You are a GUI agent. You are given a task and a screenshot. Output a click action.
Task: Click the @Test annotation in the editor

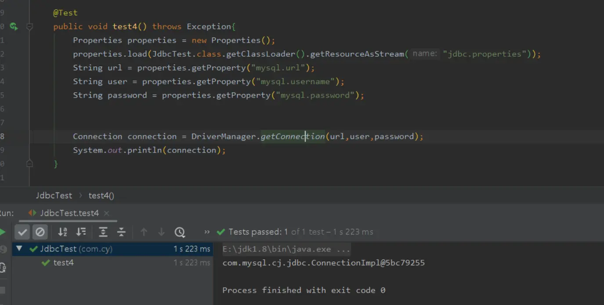[x=65, y=13]
